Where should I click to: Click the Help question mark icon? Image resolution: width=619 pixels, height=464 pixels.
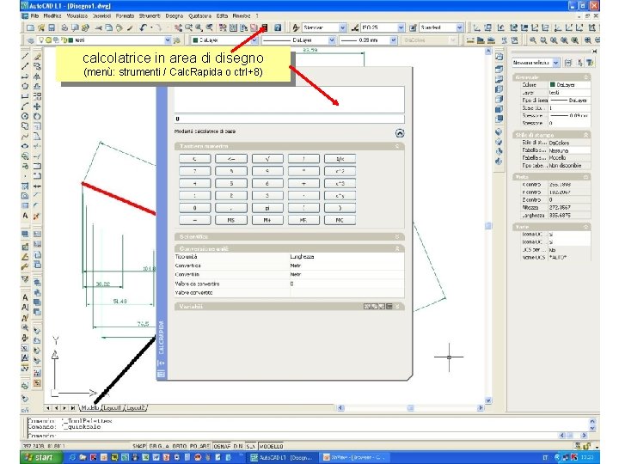(x=278, y=27)
